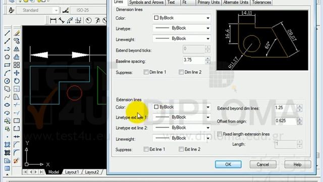Check Suppress Ext line 1
The height and width of the screenshot is (182, 323).
click(146, 149)
